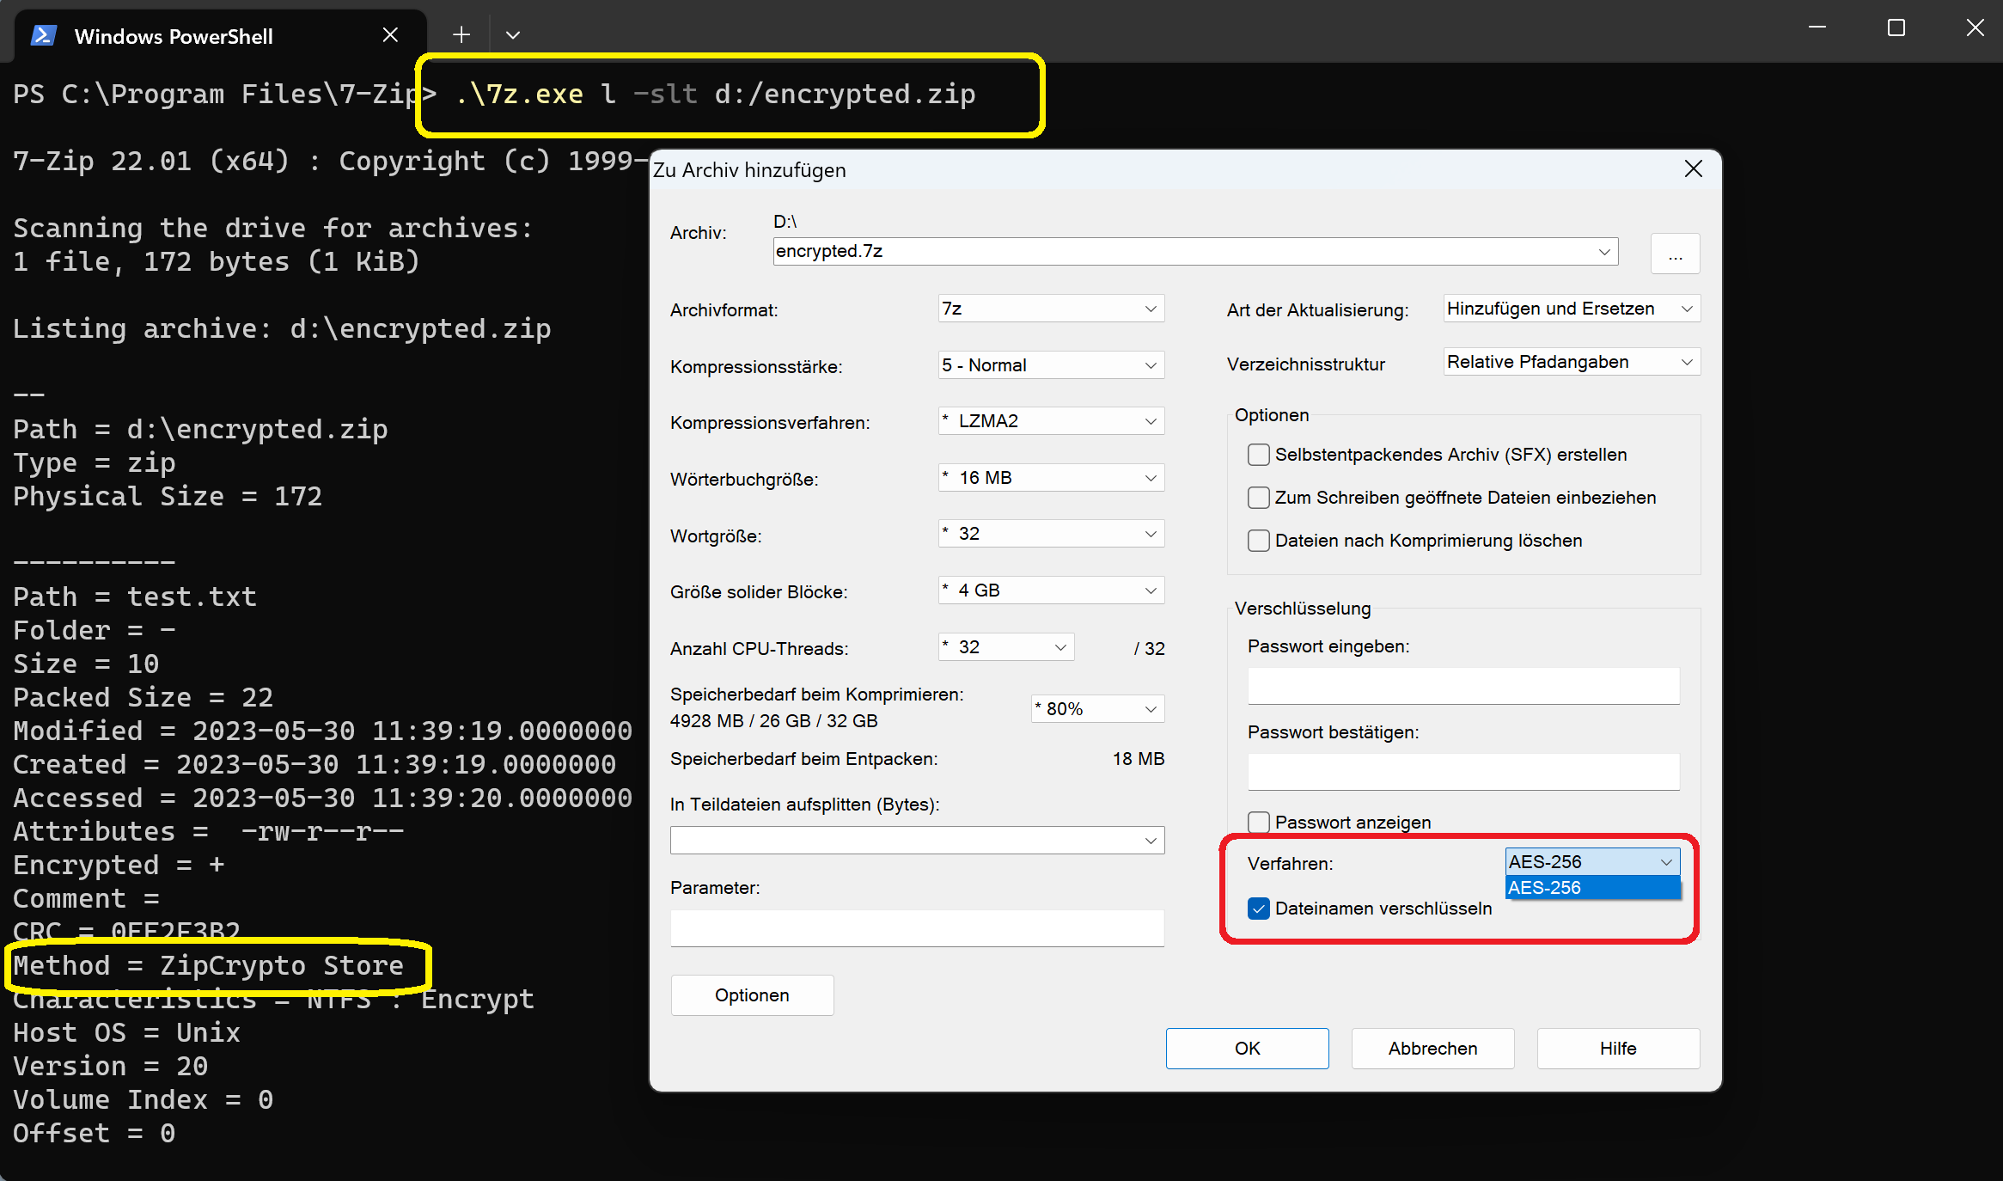Select the Windows PowerShell tab
This screenshot has width=2003, height=1181.
174,36
